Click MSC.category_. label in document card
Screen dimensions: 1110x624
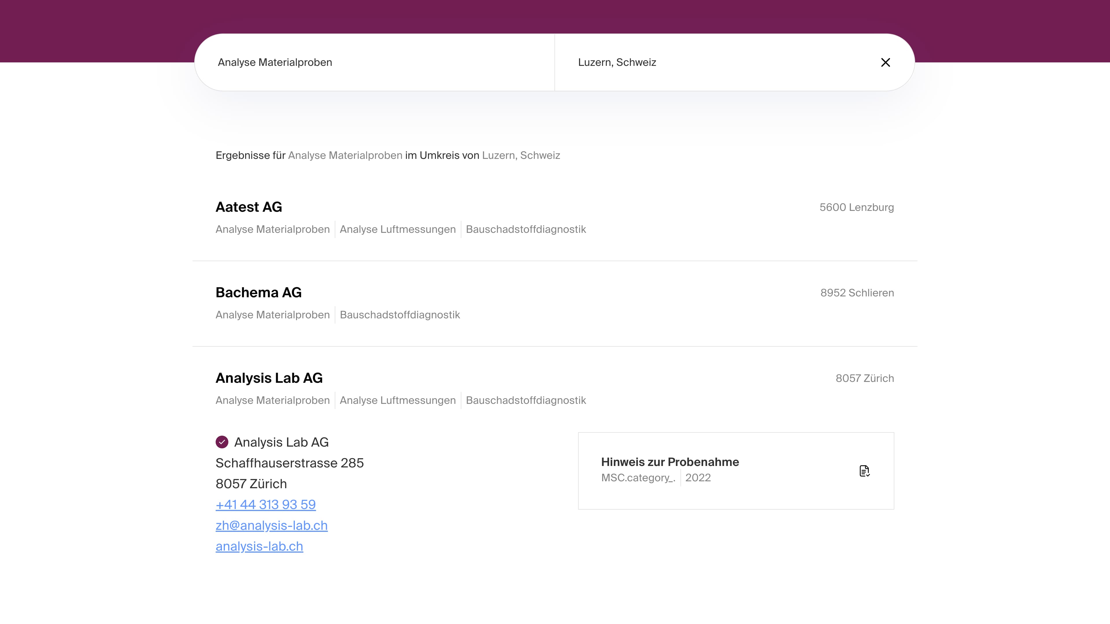coord(638,478)
